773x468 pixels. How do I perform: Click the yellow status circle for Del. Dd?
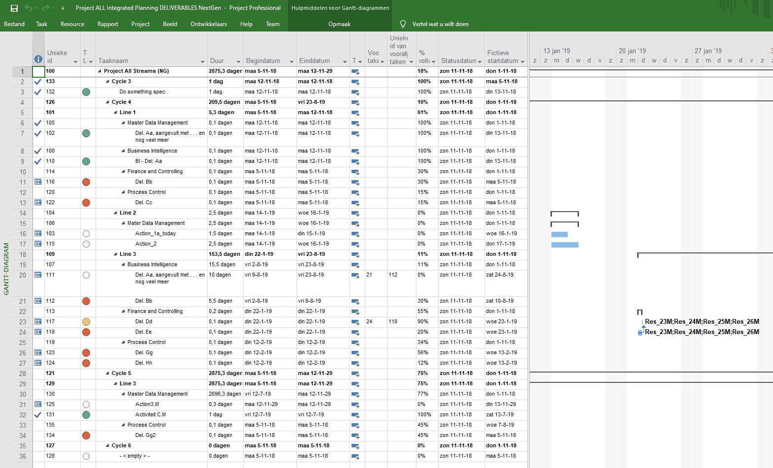tap(86, 322)
